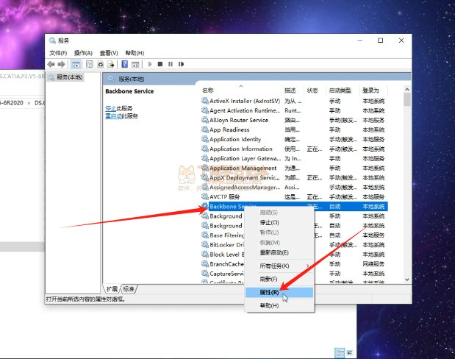Sort by the 启动类型 column header

click(340, 90)
